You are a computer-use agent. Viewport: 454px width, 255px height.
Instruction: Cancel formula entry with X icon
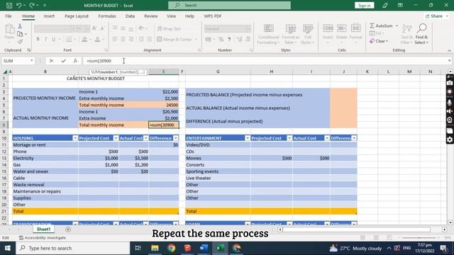tap(51, 61)
